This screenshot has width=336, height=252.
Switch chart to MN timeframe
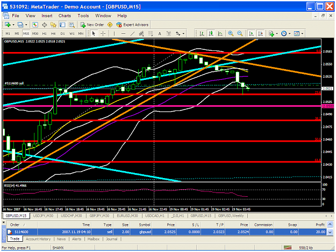click(81, 34)
